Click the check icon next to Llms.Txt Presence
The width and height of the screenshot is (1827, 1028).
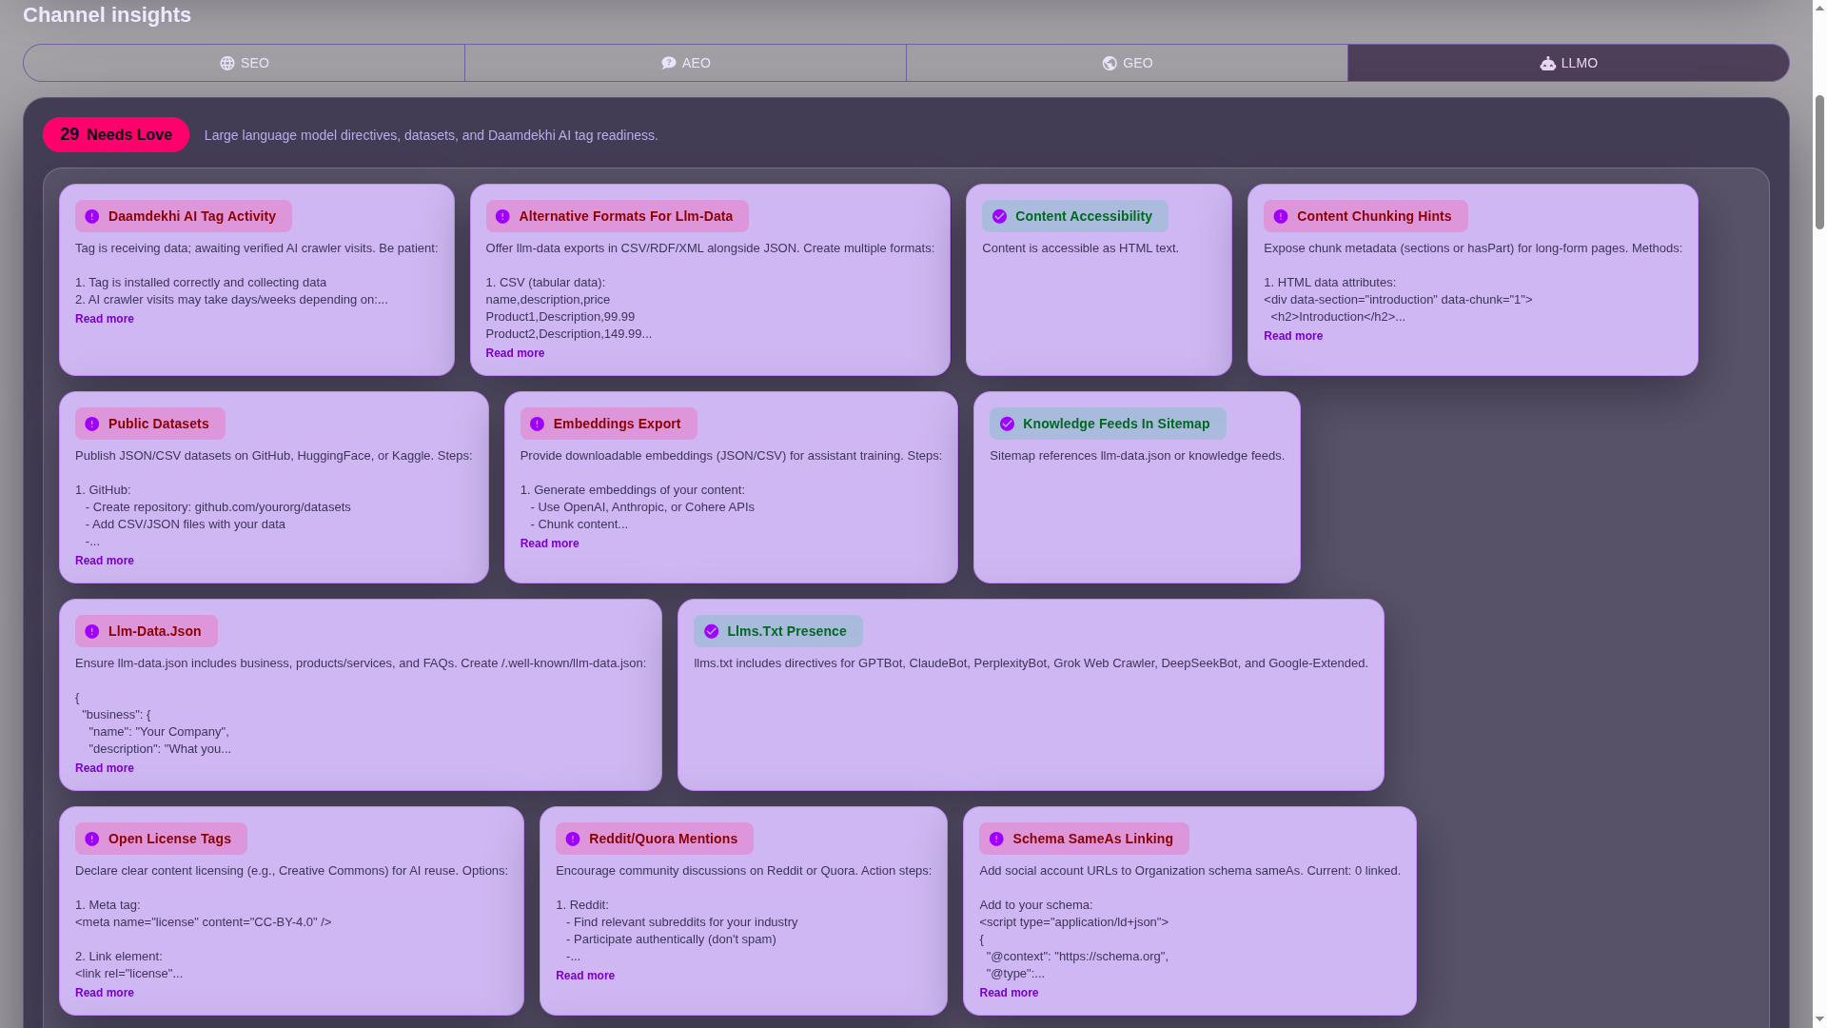tap(711, 632)
